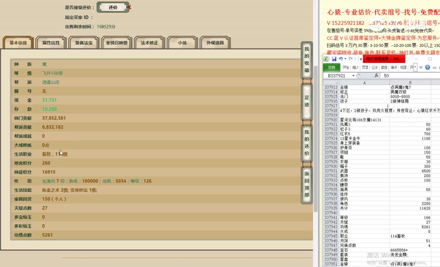Click the Minimize Ribbon chevron icon
The height and width of the screenshot is (267, 440).
coord(435,67)
